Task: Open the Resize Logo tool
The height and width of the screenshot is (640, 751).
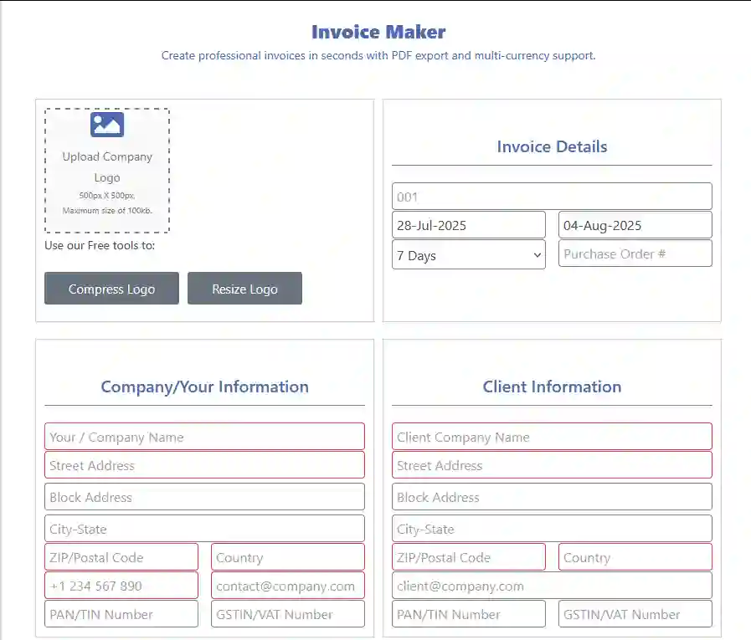Action: 244,288
